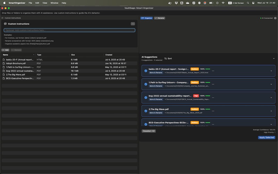Uncheck the 2.The Big Wave.pdf suggestion checkmark
The width and height of the screenshot is (278, 174).
point(146,111)
